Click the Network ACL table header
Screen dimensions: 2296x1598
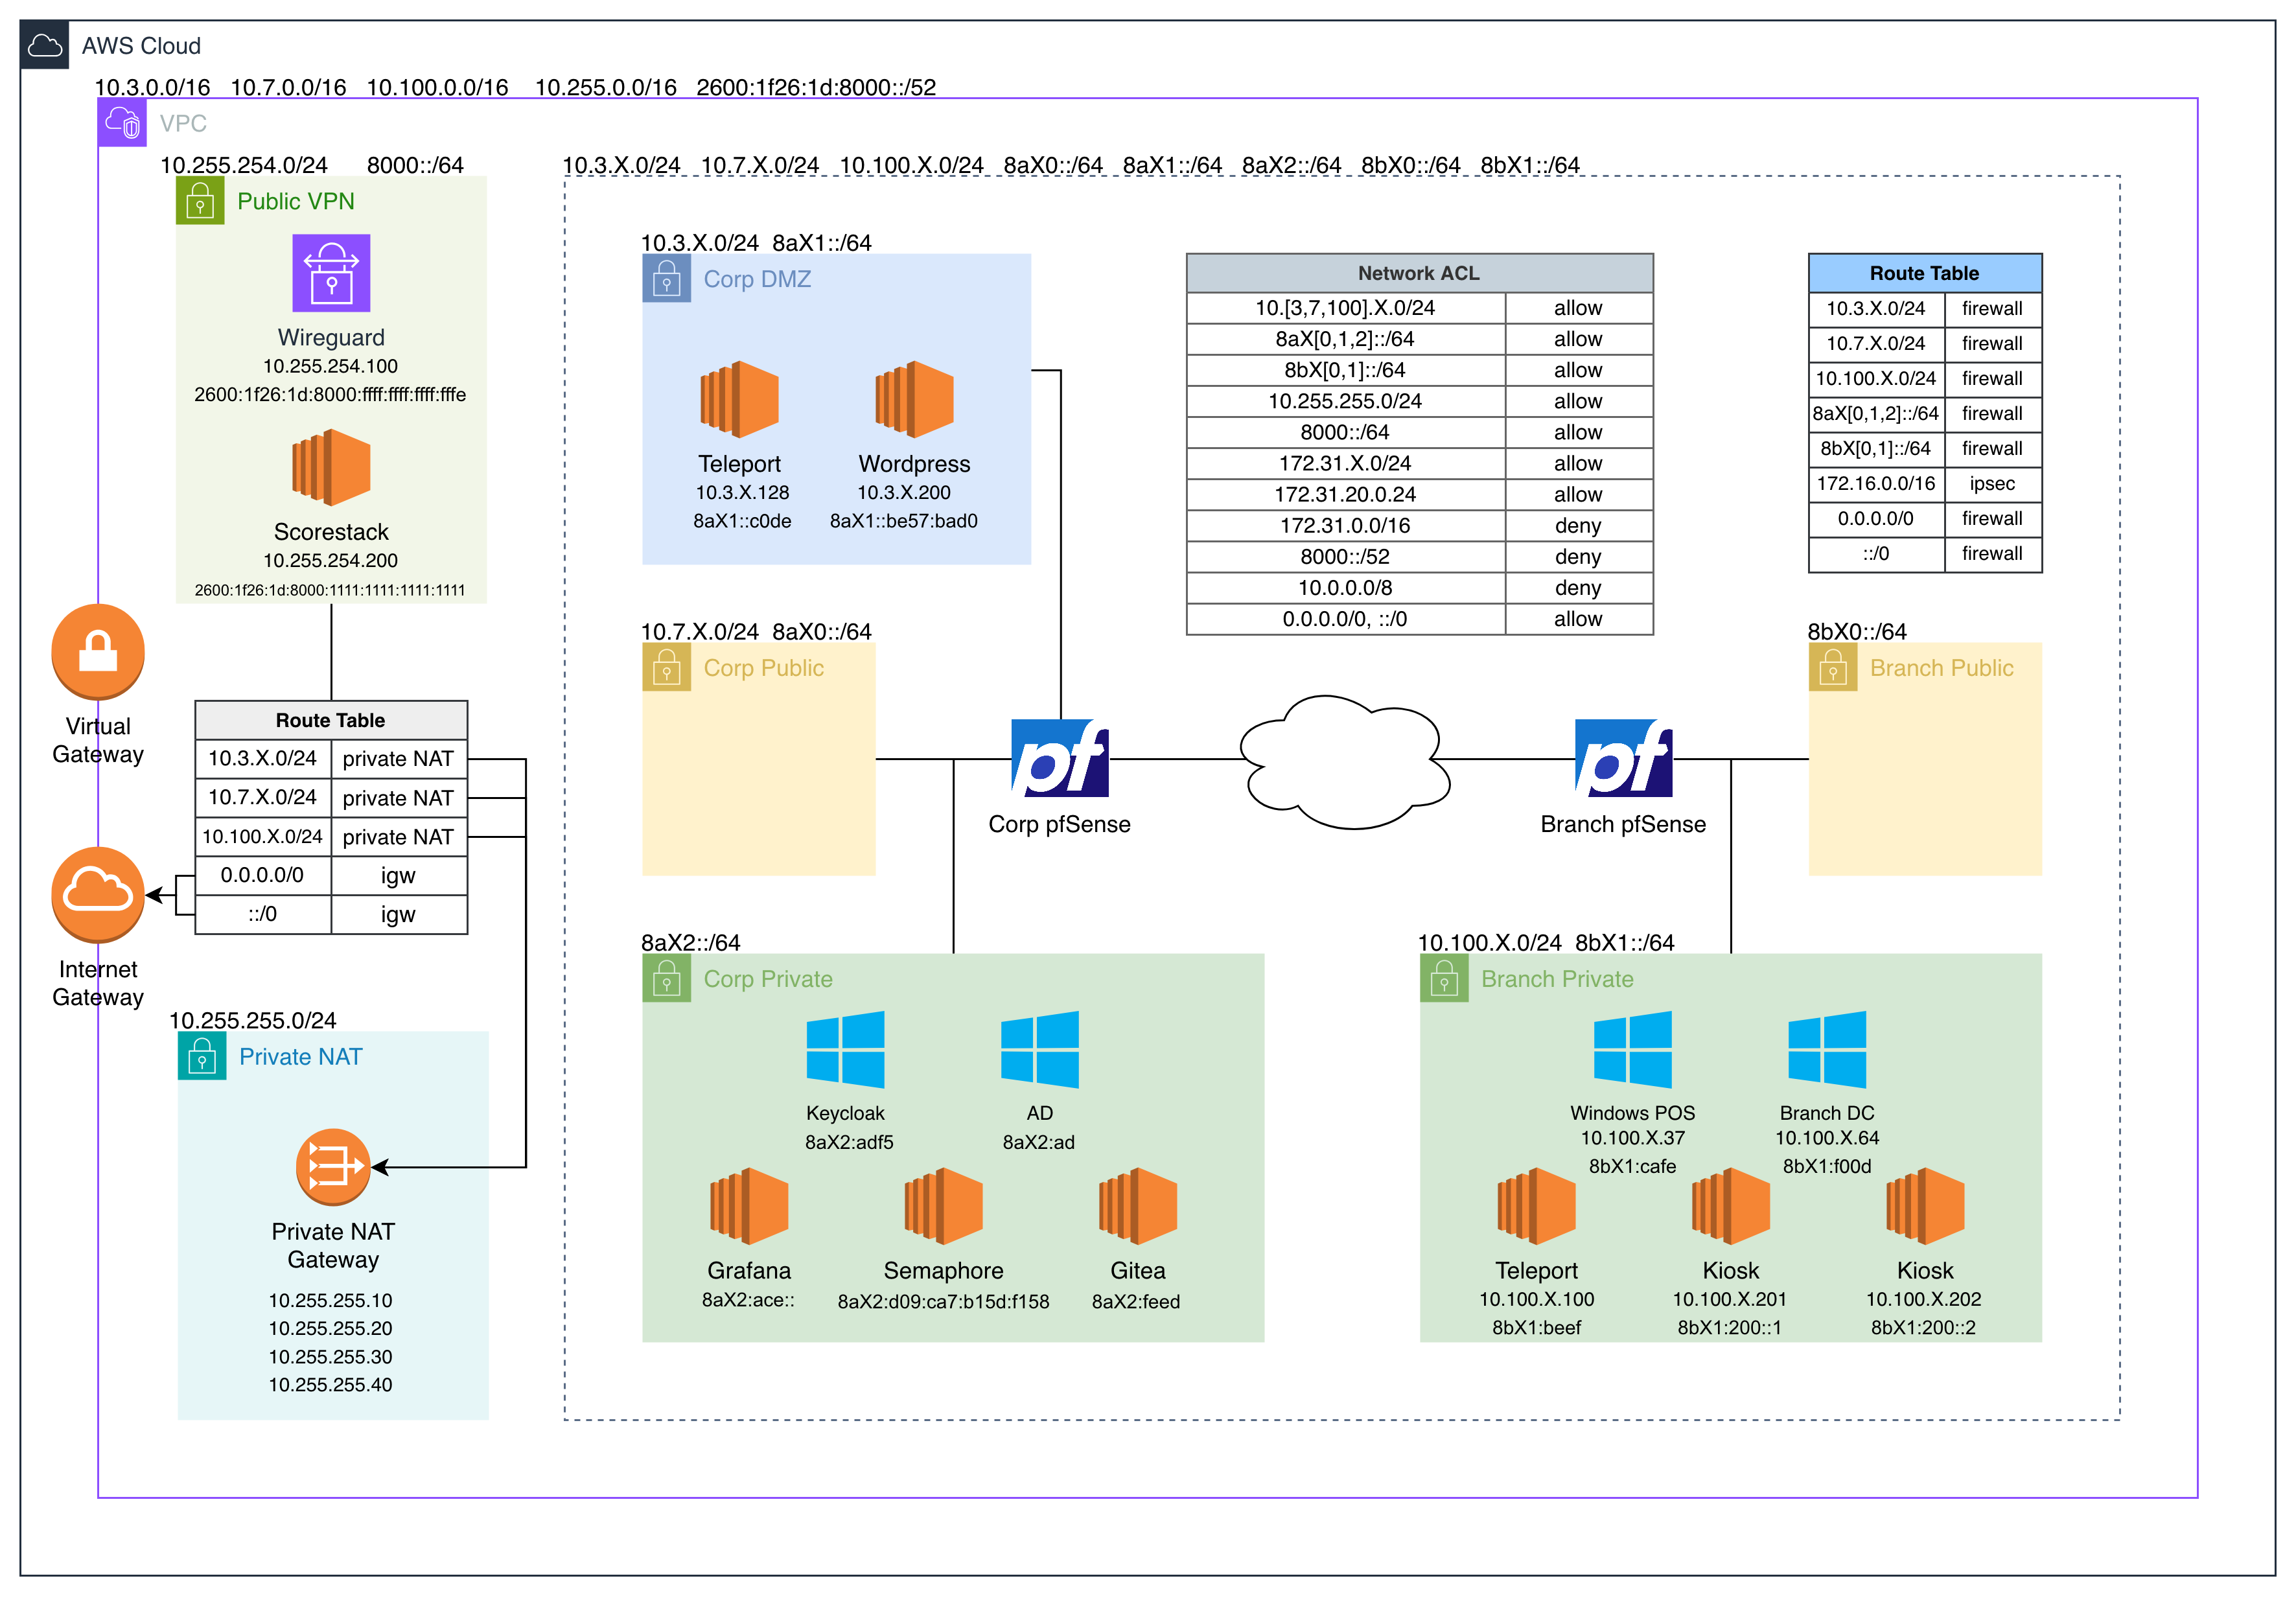pos(1419,273)
